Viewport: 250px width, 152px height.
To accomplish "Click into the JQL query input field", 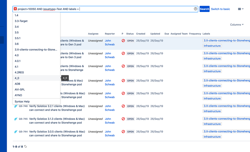I will coord(135,9).
